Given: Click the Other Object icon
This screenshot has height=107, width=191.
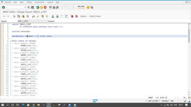Looking at the screenshot, I should pos(23,16).
